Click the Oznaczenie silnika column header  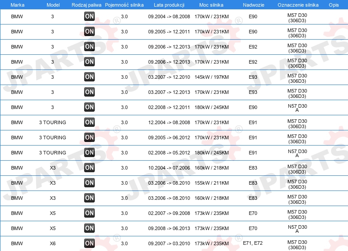[x=298, y=5]
